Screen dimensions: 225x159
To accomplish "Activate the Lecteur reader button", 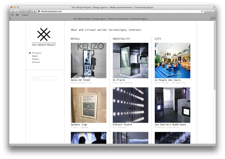I will 209,11.
